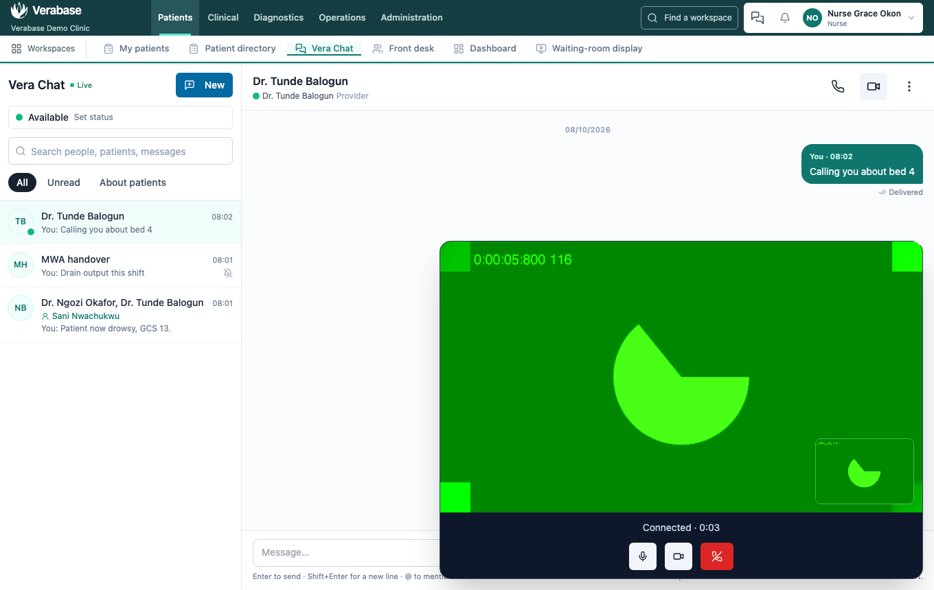Show About patients conversations
The height and width of the screenshot is (590, 934).
(x=133, y=182)
